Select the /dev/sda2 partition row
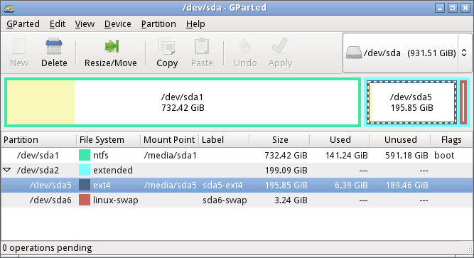Screen dimensions: 474x258 coord(237,170)
